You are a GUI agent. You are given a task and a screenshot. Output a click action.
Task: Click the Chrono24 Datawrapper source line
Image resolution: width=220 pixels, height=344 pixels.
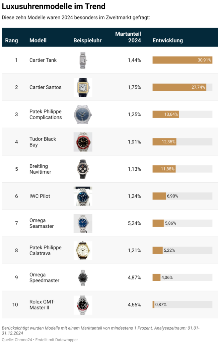40,340
